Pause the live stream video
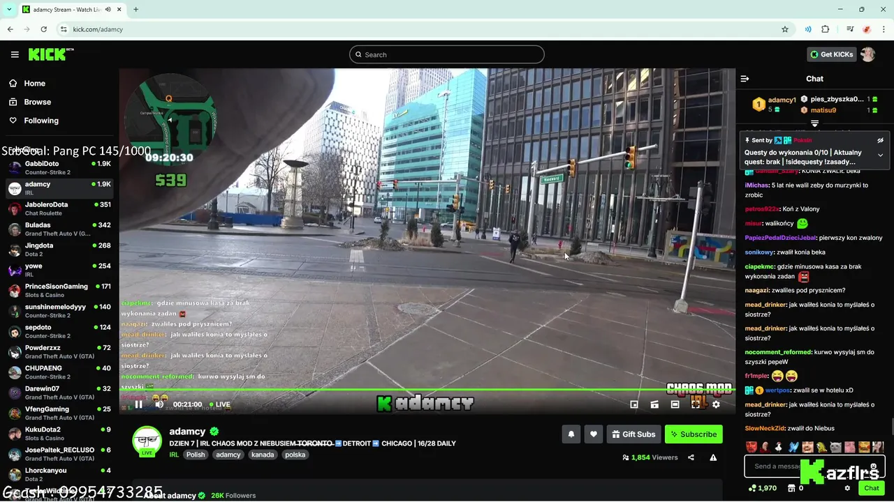 138,404
